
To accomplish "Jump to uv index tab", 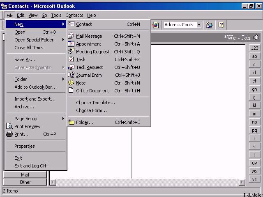I will [254, 163].
